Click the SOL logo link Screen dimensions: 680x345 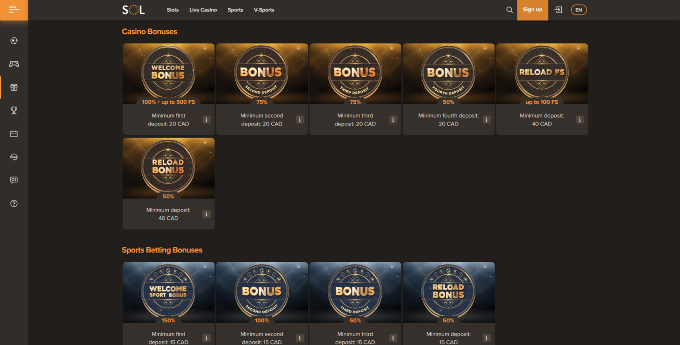pos(133,10)
